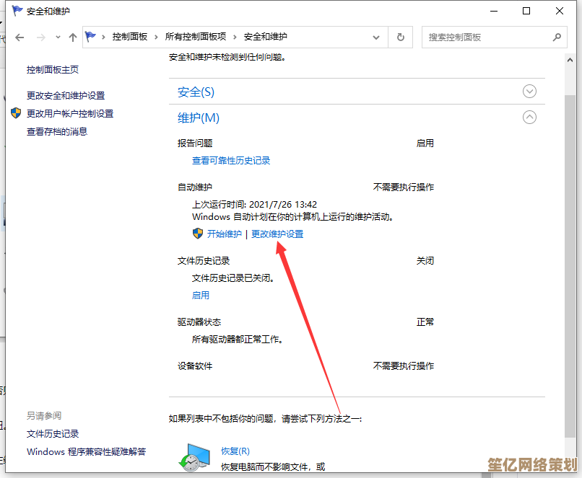Screen dimensions: 582x478
Task: Click 文件历史记录 heading in maintenance list
Action: pos(204,261)
